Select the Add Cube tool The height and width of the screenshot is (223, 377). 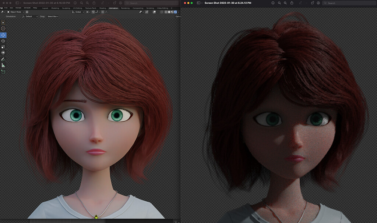[x=3, y=72]
